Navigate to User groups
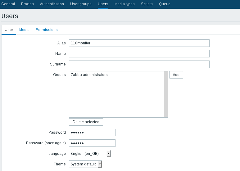Image resolution: width=240 pixels, height=171 pixels. pyautogui.click(x=81, y=4)
